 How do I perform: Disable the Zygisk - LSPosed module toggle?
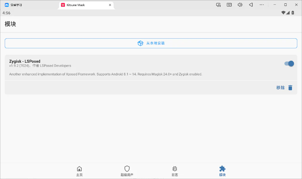[289, 64]
